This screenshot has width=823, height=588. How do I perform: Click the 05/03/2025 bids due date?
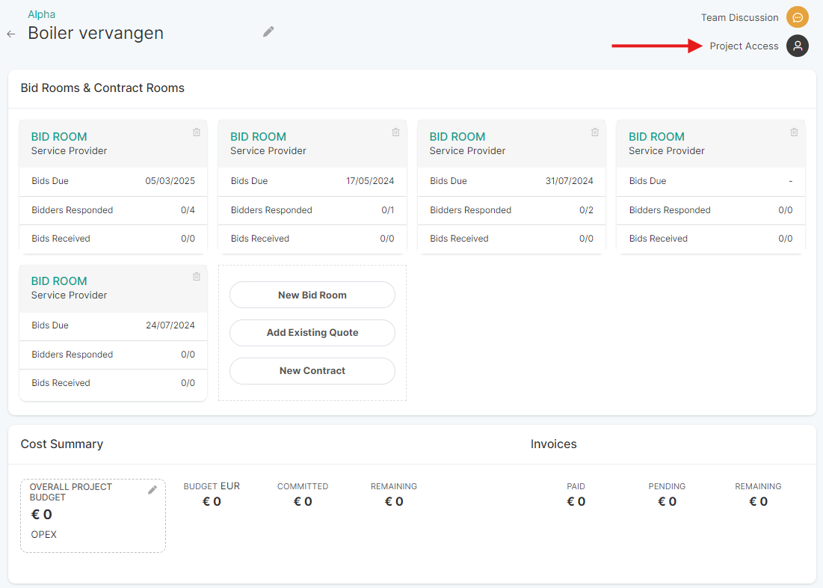170,181
